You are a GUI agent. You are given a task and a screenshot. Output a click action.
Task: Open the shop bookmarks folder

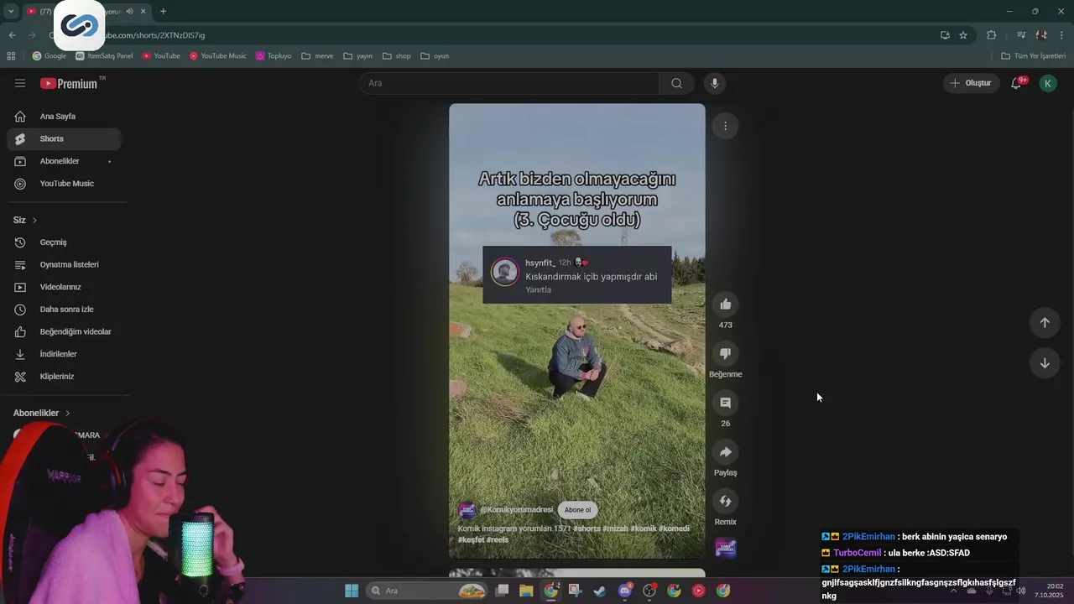pos(397,56)
